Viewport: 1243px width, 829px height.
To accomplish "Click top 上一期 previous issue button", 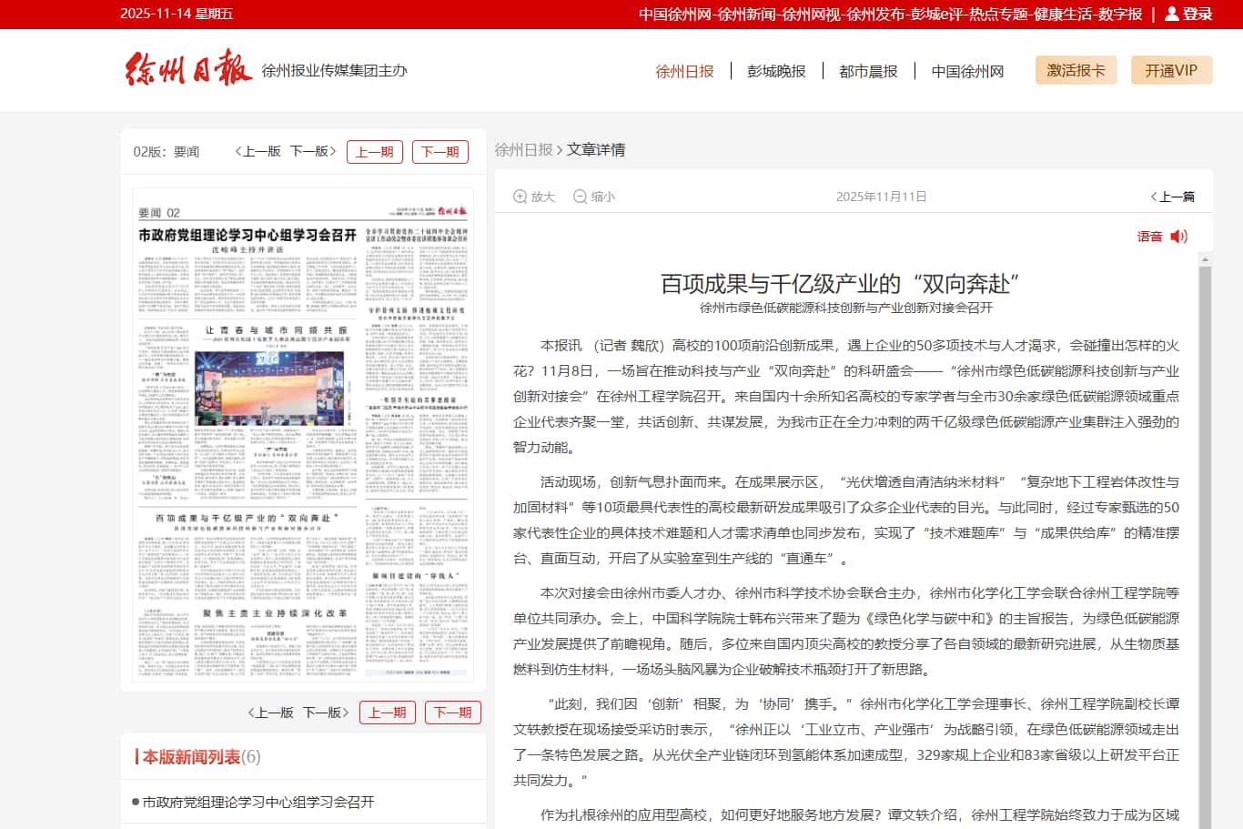I will pyautogui.click(x=374, y=152).
